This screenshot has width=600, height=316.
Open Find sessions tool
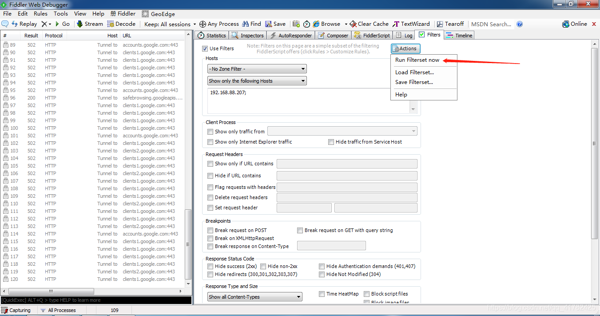[x=251, y=24]
